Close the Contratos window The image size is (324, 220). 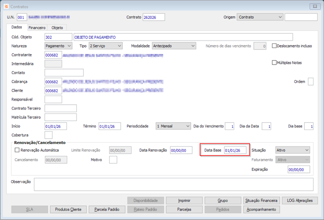point(315,6)
